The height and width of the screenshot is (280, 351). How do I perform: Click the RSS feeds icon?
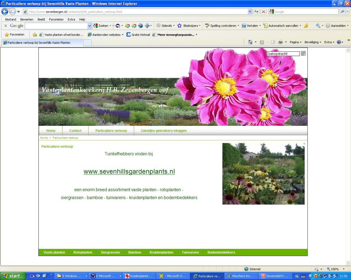click(262, 42)
